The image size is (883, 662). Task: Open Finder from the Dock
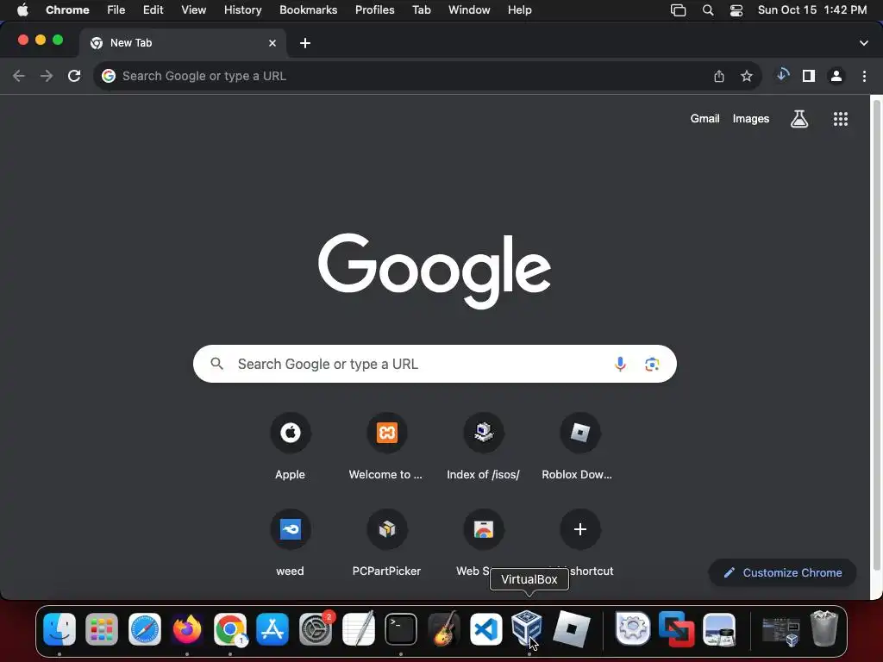pyautogui.click(x=59, y=628)
